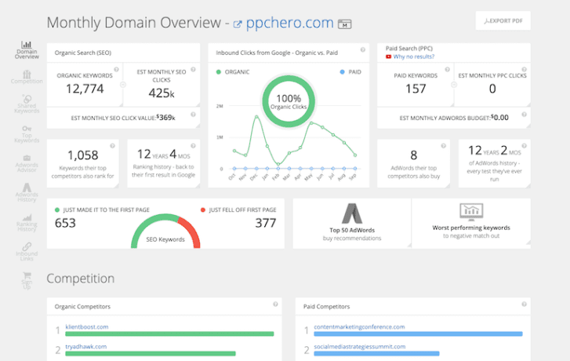Toggle the Organic legend in chart
Viewport: 570px width, 361px height.
pos(233,72)
